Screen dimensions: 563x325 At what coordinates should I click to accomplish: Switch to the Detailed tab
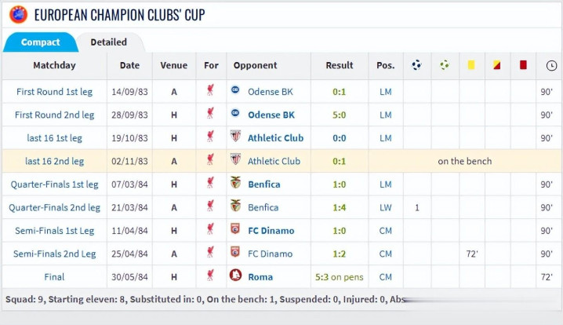pos(108,42)
